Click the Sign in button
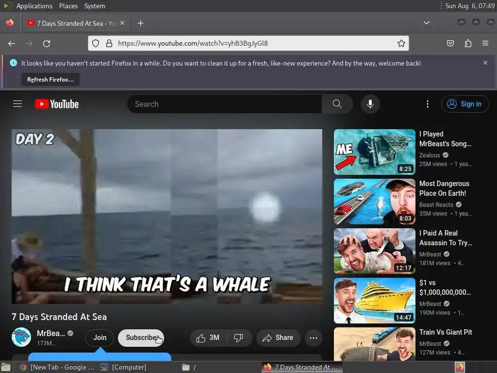Viewport: 497px width, 373px height. [x=465, y=104]
